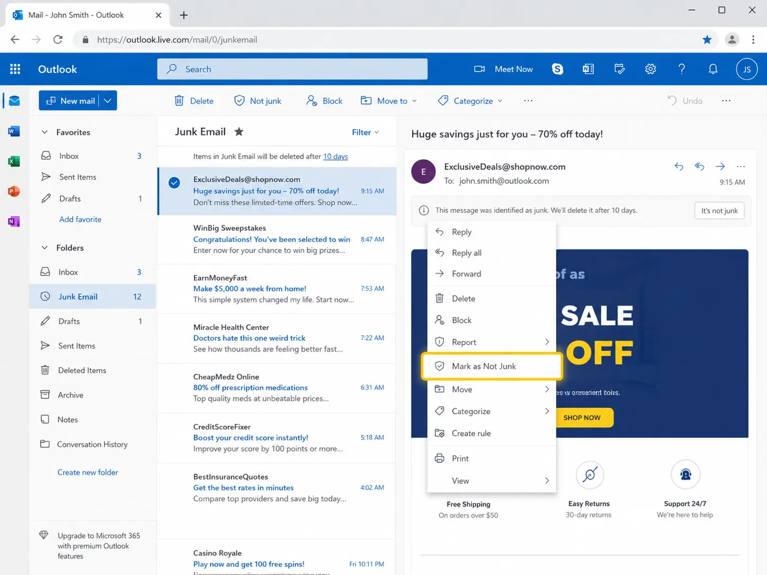Open the Filter dropdown
The height and width of the screenshot is (575, 767).
click(x=365, y=132)
